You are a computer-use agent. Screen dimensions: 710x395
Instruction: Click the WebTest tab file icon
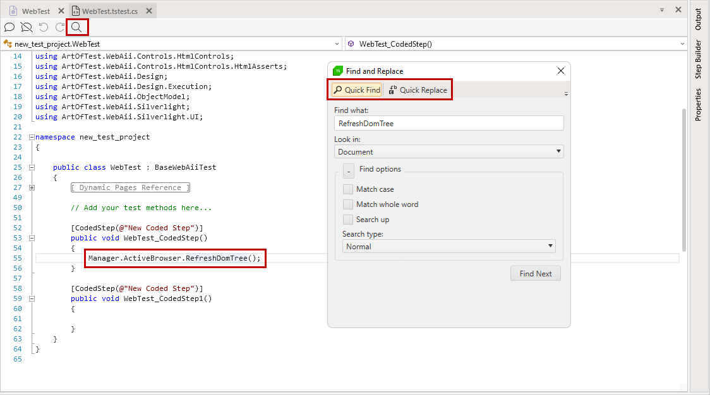click(13, 11)
